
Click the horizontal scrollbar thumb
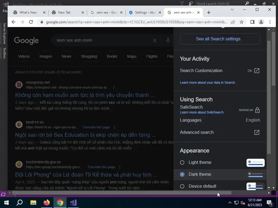[x=122, y=193]
